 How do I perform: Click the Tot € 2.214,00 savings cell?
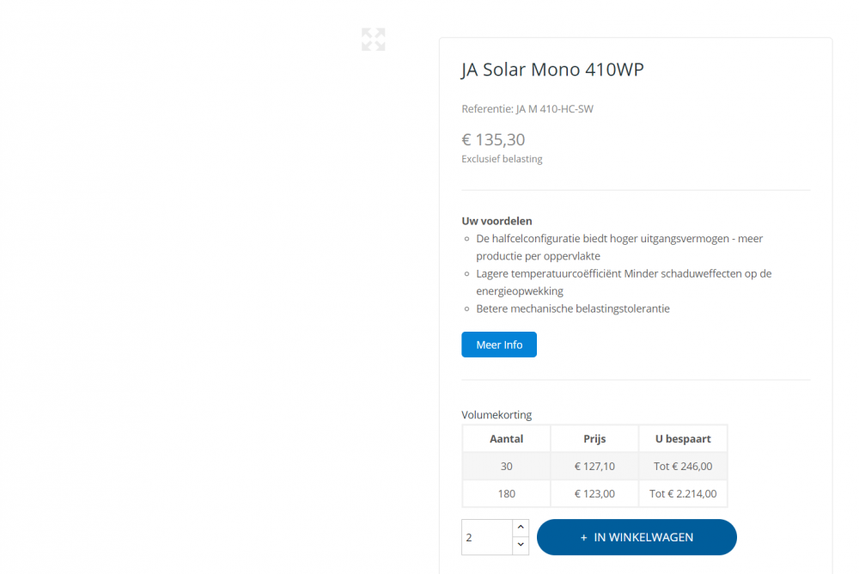pyautogui.click(x=683, y=494)
